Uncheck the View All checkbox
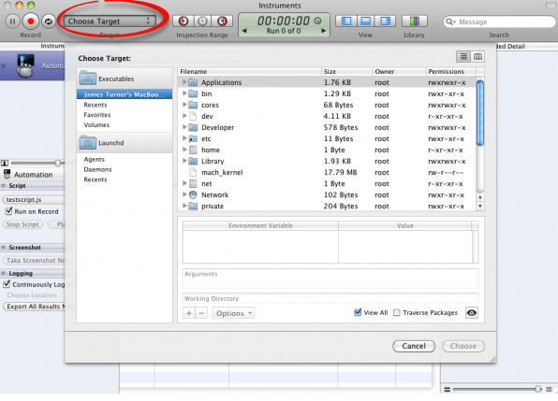 [358, 312]
